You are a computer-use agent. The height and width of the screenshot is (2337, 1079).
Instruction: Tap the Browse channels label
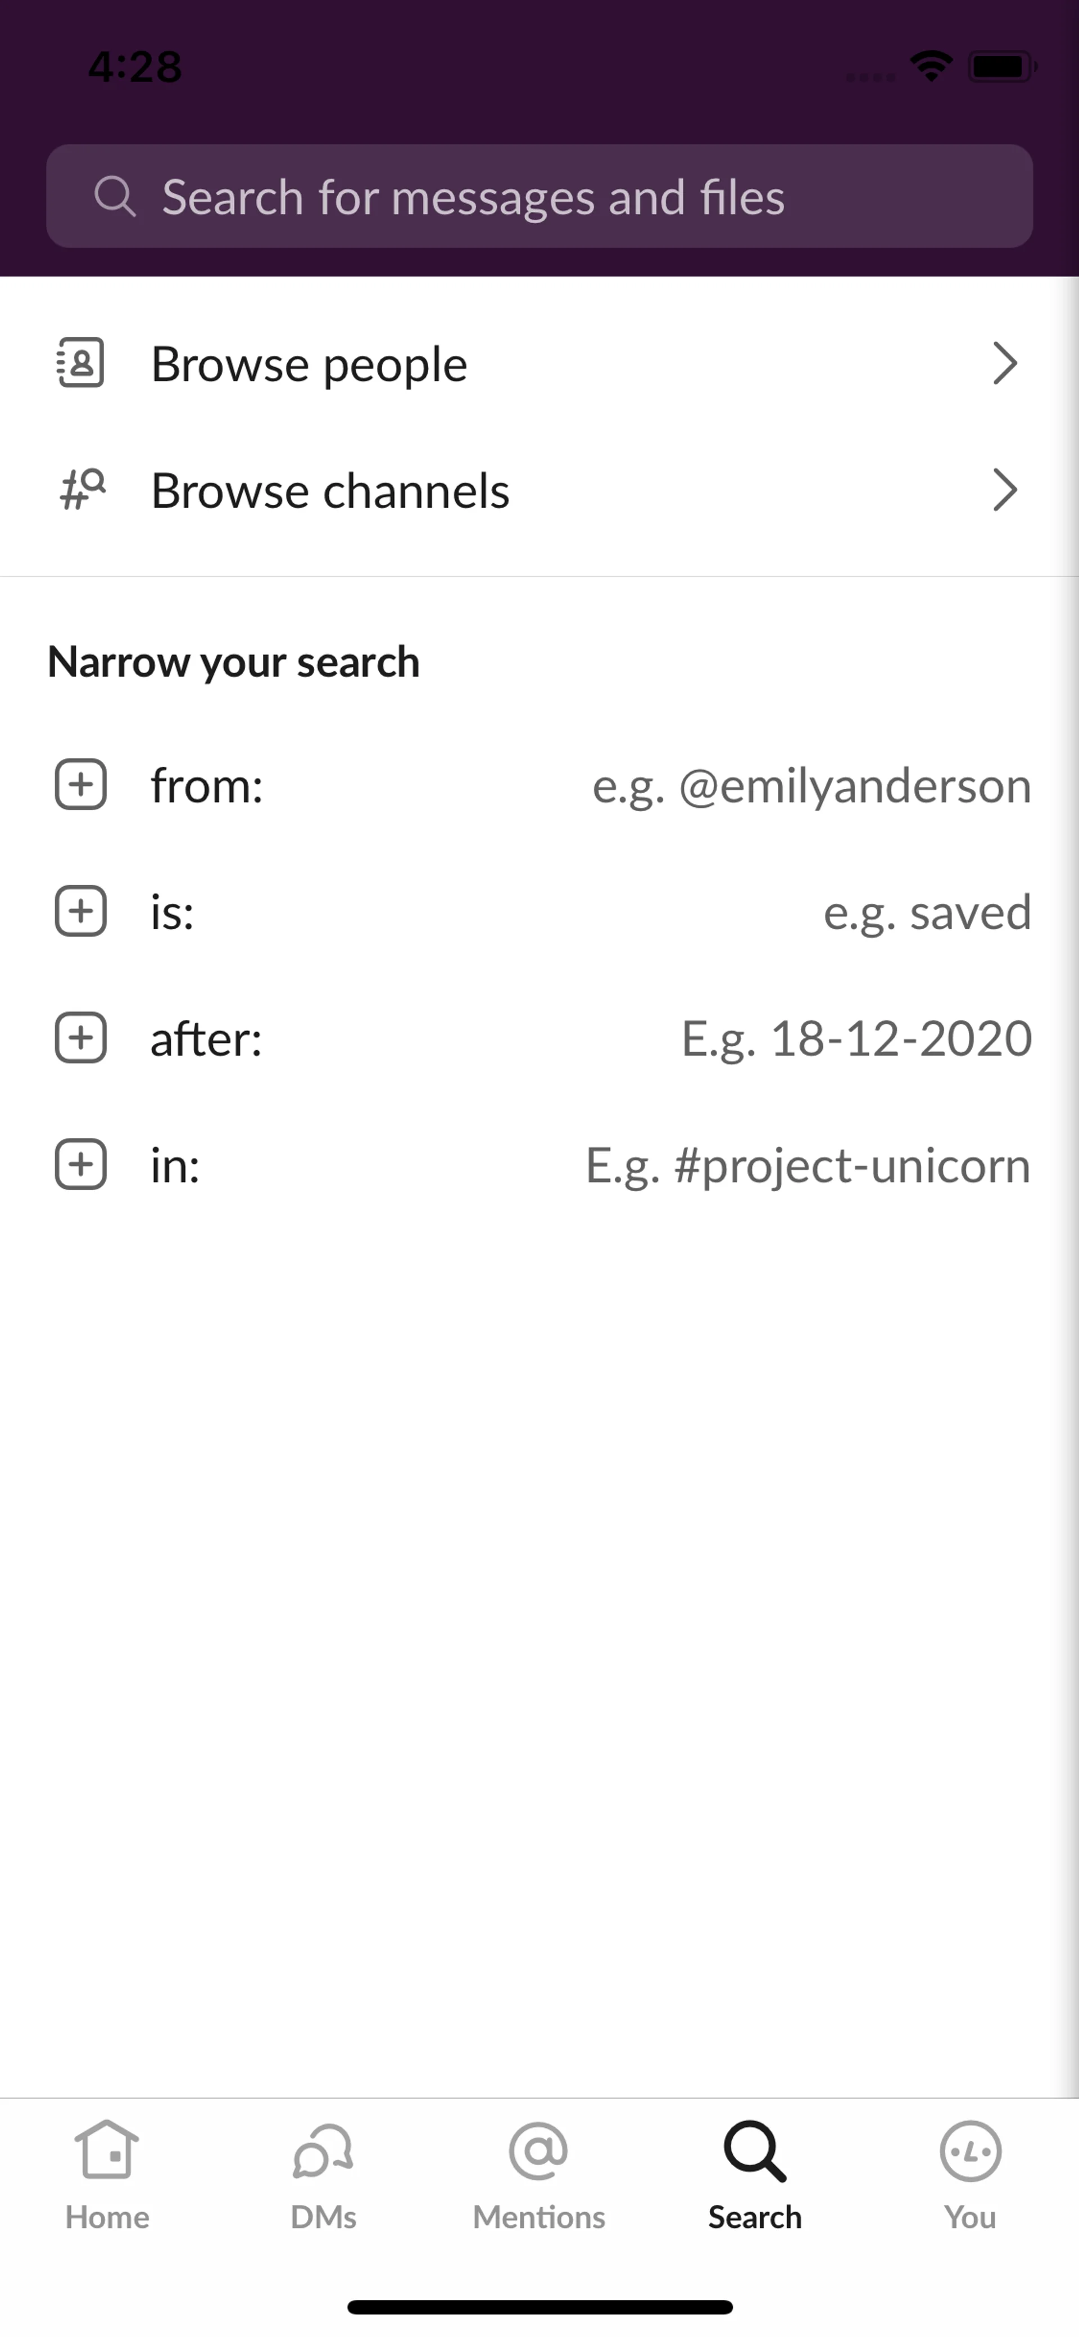330,491
